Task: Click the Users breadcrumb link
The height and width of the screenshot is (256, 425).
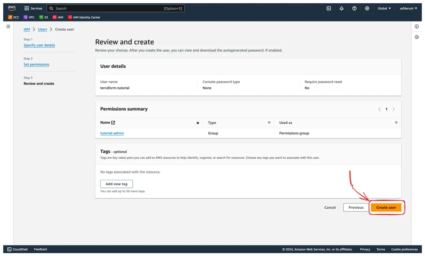Action: (43, 29)
